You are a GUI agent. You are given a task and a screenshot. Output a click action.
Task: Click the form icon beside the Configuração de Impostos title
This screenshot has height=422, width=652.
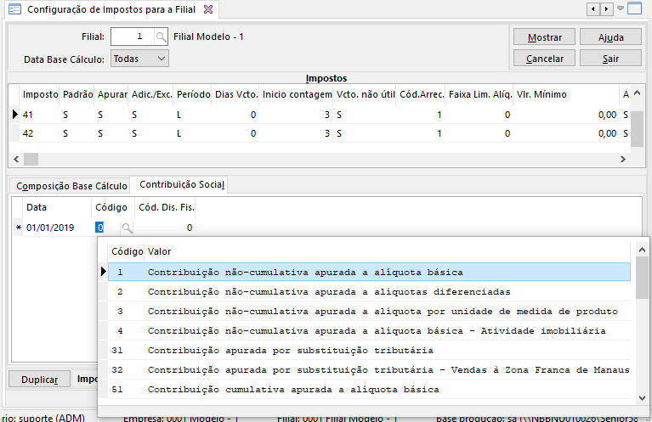(x=14, y=9)
